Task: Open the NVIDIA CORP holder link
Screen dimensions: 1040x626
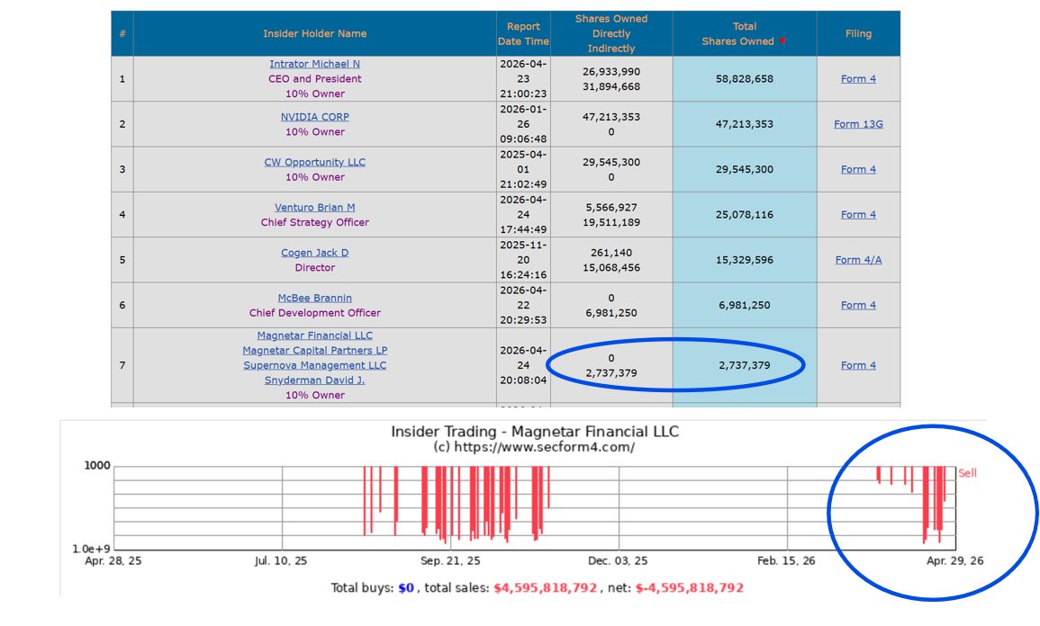Action: 314,117
